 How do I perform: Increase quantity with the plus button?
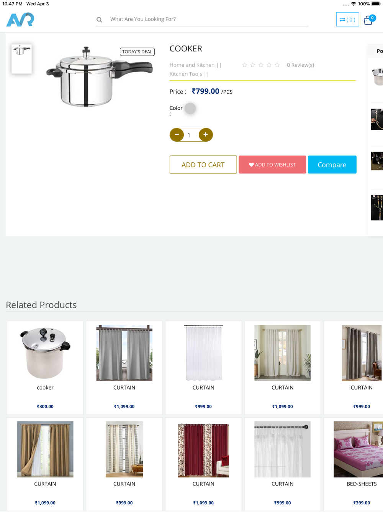coord(206,135)
